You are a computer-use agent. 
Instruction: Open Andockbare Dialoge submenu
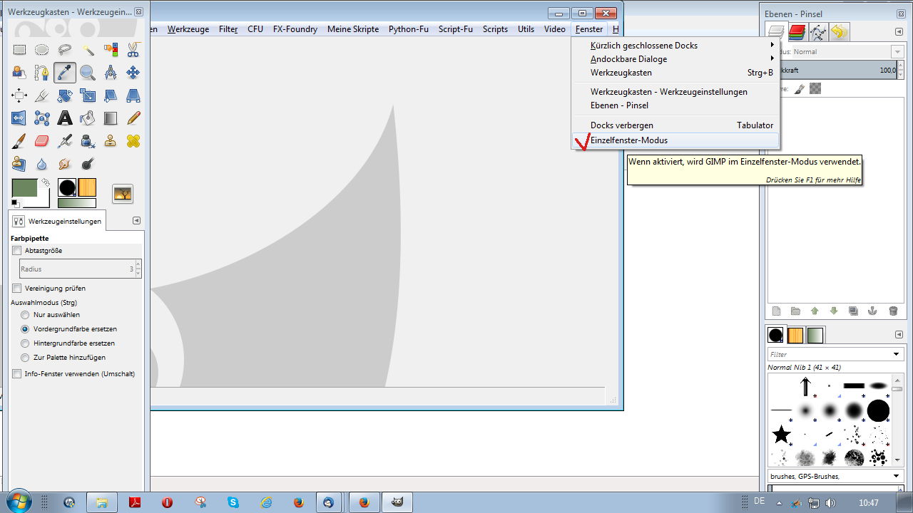click(x=675, y=59)
